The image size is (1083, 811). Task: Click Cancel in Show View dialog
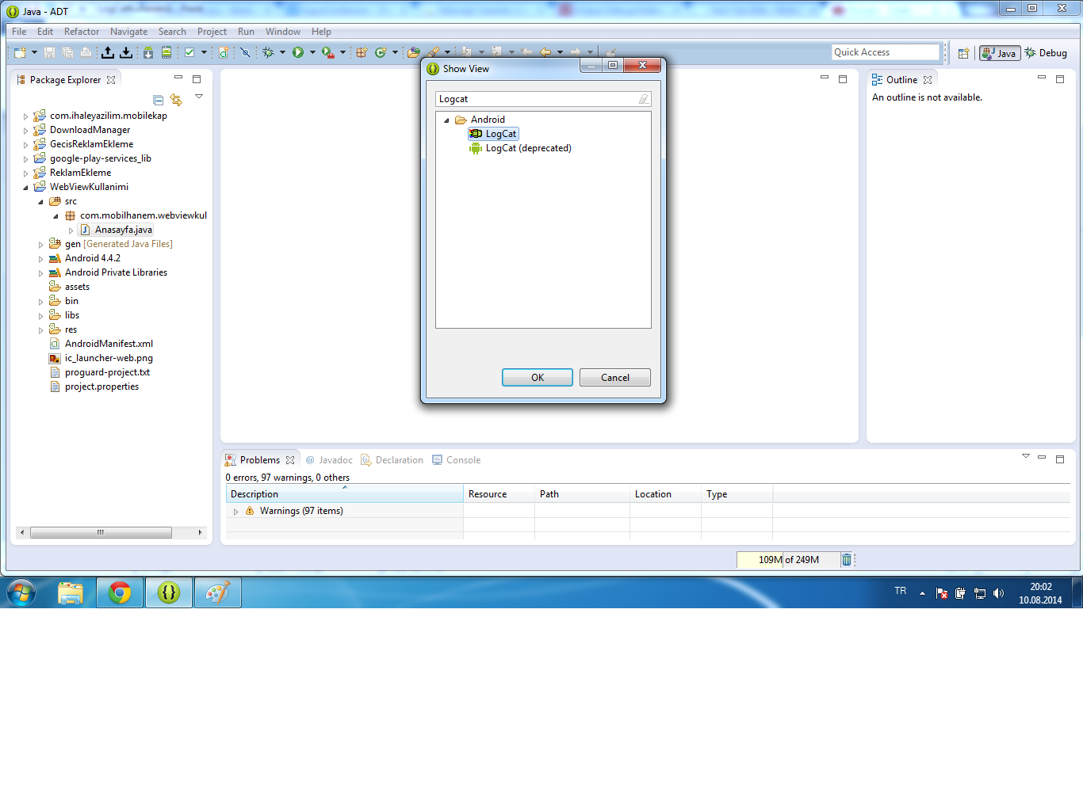click(x=615, y=378)
